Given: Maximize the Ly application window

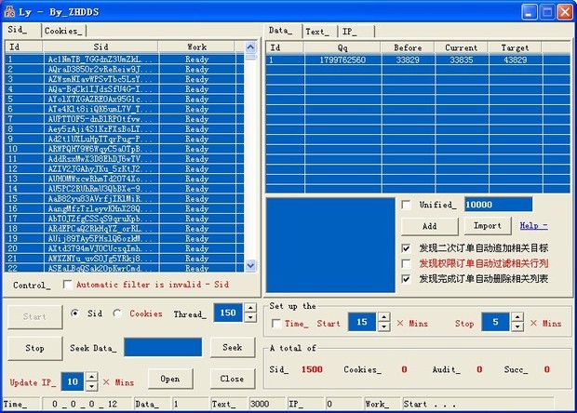Looking at the screenshot, I should (544, 11).
